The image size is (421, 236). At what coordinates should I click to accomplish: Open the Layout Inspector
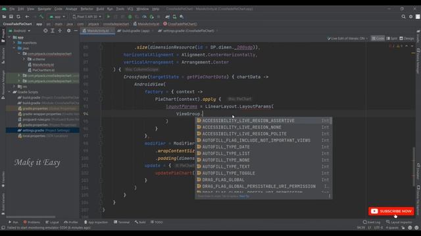tap(399, 222)
